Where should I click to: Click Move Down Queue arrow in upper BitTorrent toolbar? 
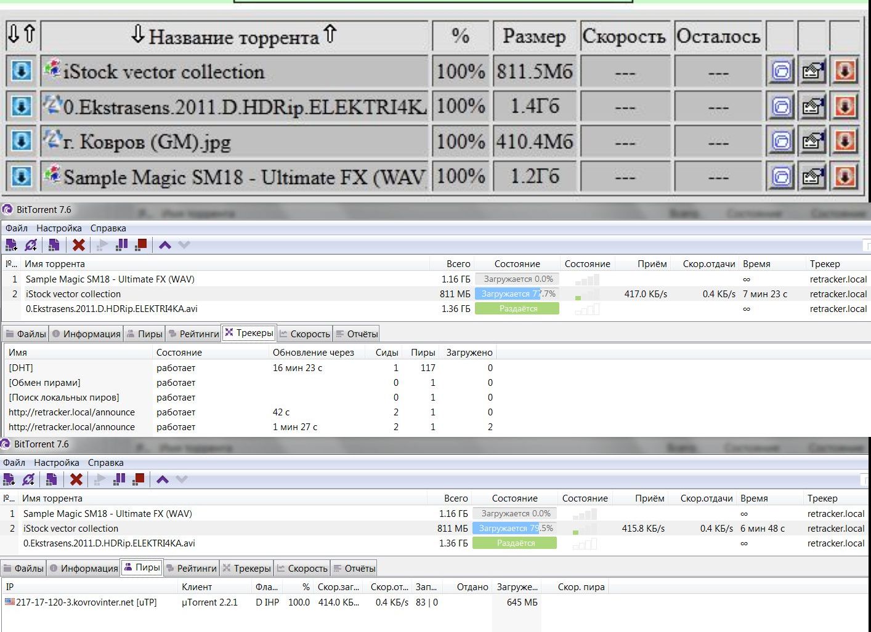(184, 245)
